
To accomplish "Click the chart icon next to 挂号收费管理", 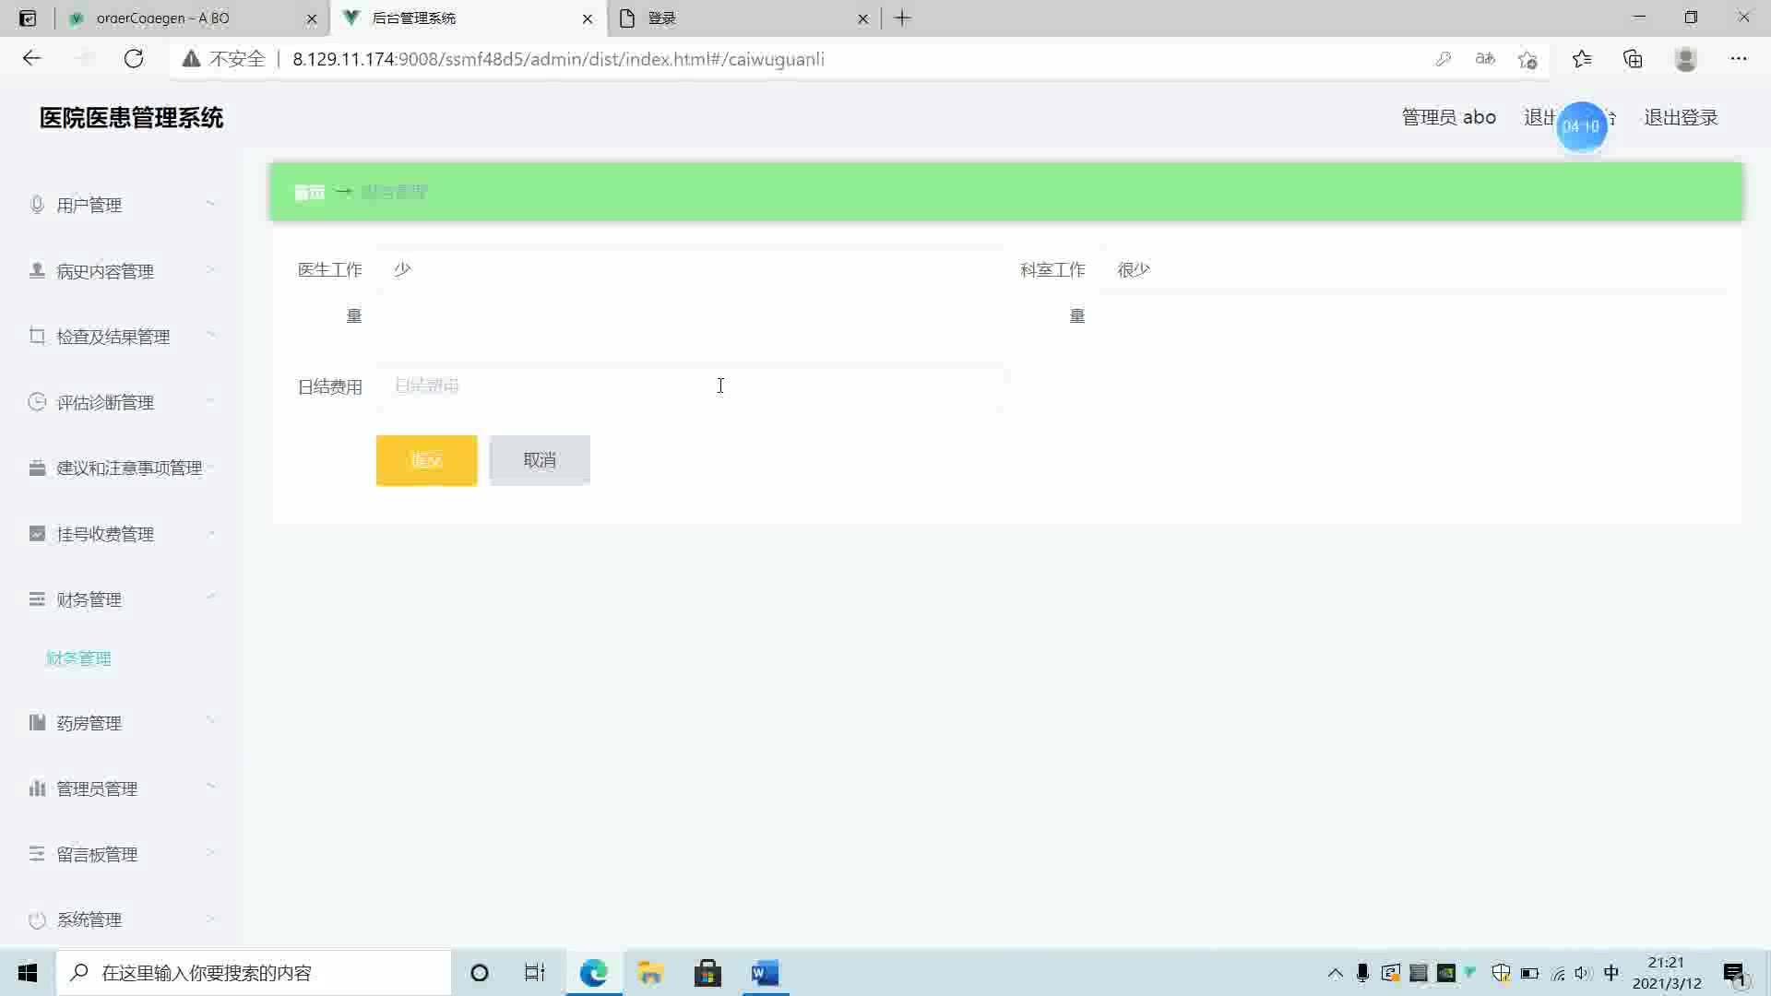I will click(37, 533).
